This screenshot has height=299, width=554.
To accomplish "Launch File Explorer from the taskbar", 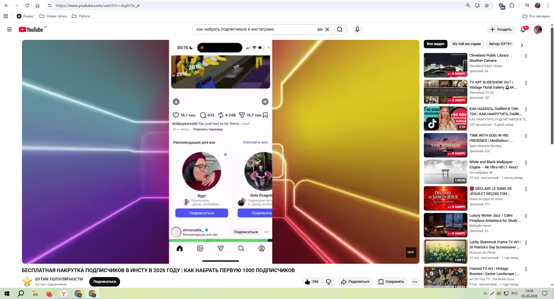I will 35,294.
